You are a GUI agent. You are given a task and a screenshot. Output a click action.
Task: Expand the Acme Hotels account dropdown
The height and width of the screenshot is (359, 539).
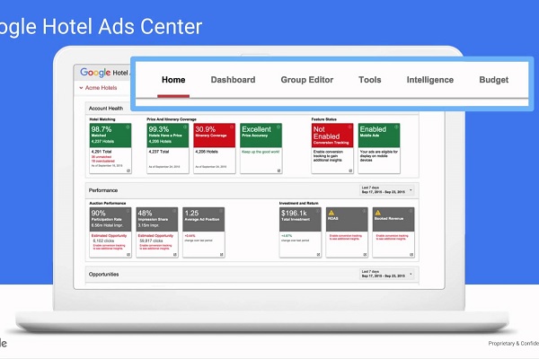[99, 88]
